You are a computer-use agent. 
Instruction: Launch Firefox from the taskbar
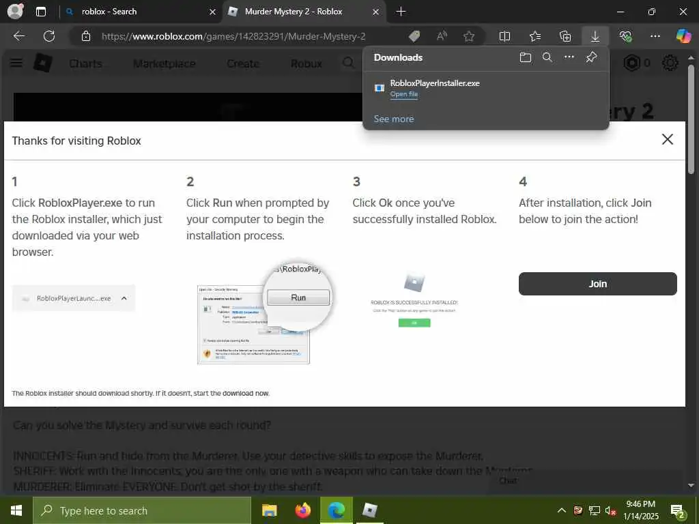[302, 510]
